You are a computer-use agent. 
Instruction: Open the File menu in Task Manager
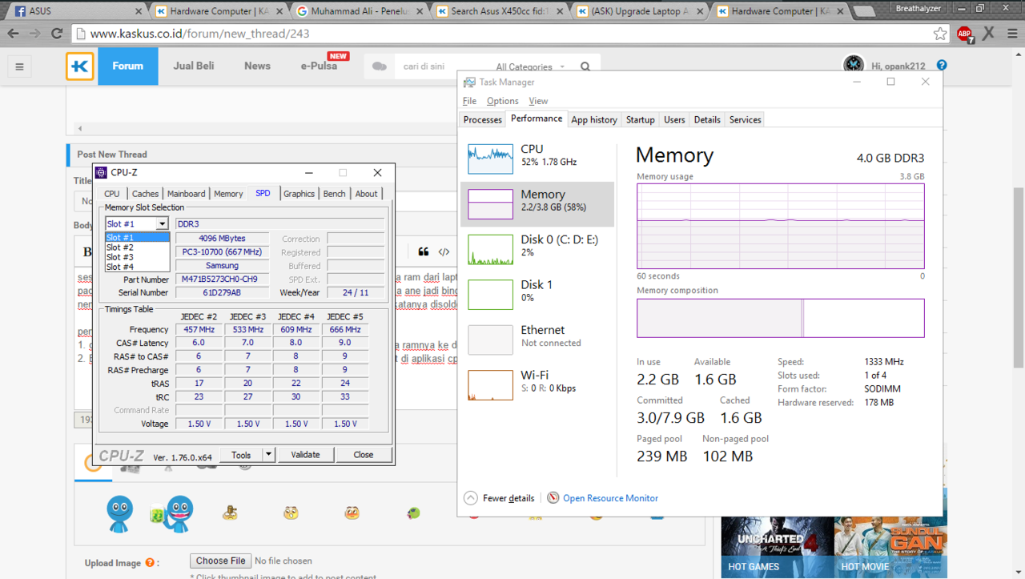[x=469, y=101]
